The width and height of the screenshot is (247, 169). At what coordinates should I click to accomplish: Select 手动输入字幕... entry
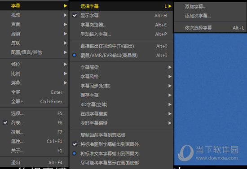(121, 34)
